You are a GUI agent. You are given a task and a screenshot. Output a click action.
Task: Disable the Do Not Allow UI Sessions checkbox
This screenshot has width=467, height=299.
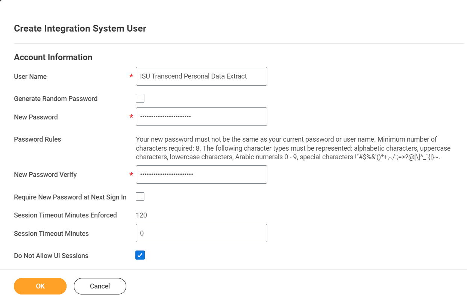click(140, 255)
